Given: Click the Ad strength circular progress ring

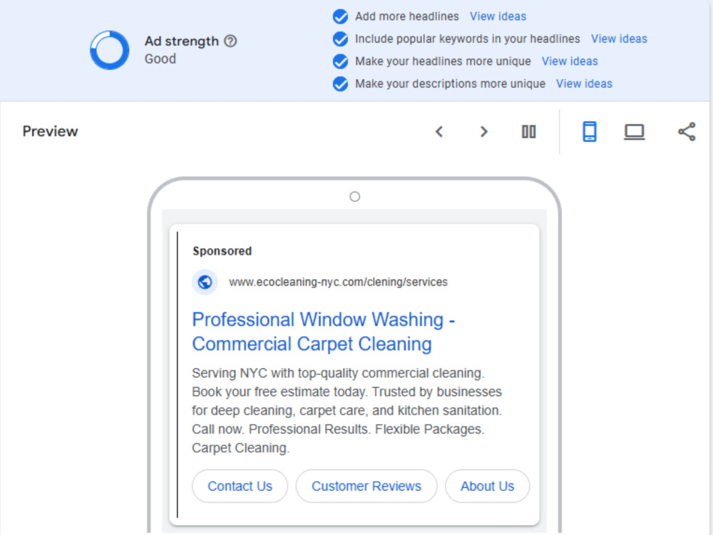Looking at the screenshot, I should point(110,50).
